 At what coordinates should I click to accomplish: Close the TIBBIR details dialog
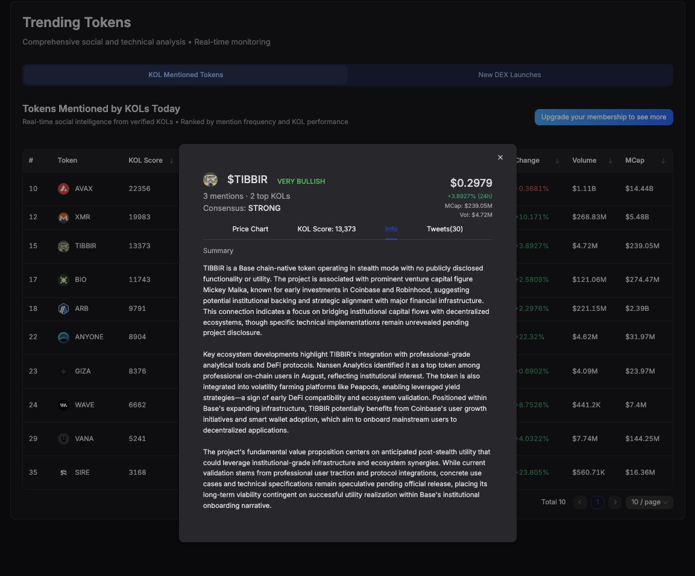tap(500, 157)
